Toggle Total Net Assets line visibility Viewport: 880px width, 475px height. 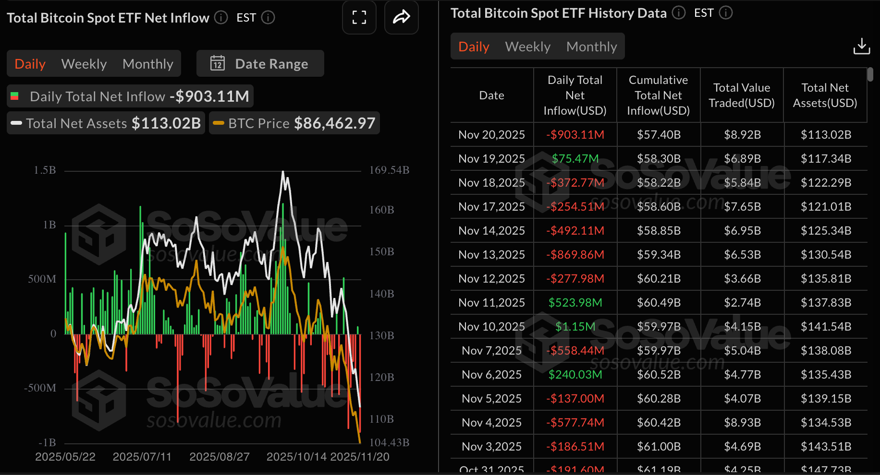pyautogui.click(x=106, y=123)
